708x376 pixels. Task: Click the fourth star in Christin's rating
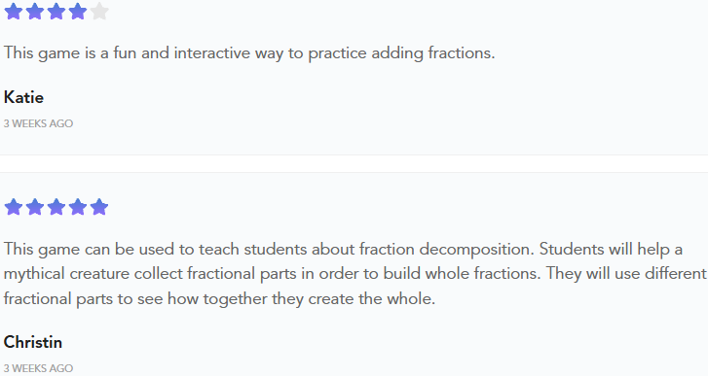78,207
